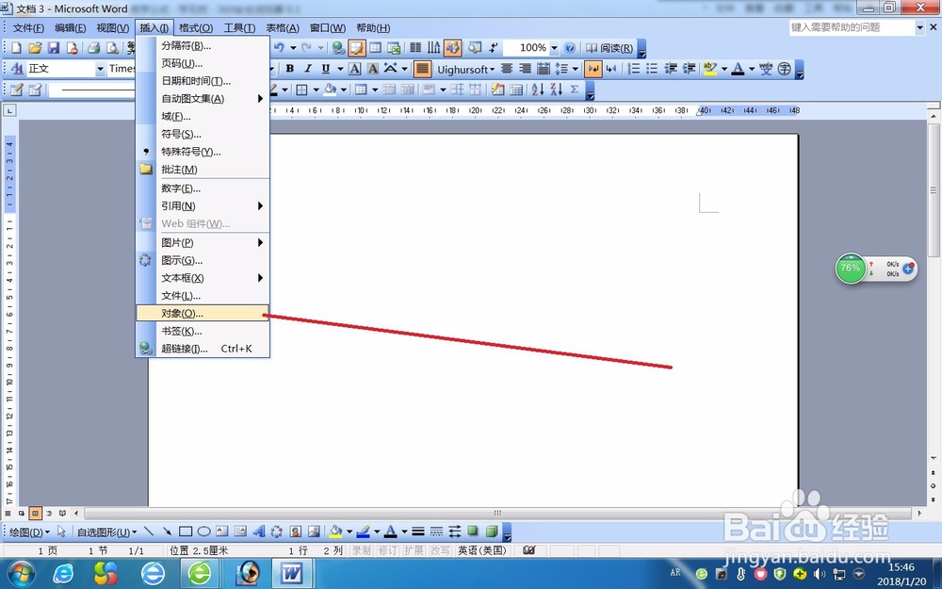Screen dimensions: 942x589
Task: Open the style 正文 dropdown
Action: coord(100,69)
